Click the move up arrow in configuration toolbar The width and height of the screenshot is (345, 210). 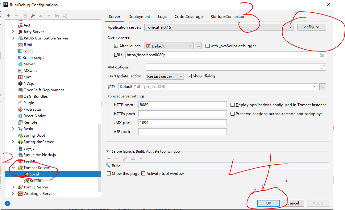tap(41, 16)
